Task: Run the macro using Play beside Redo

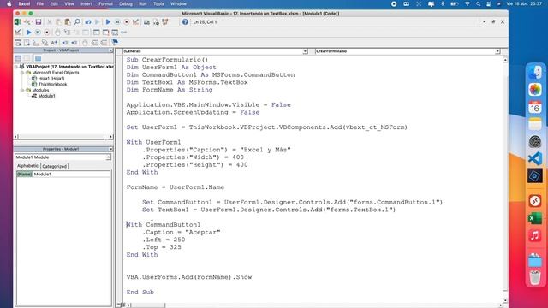Action: point(108,22)
